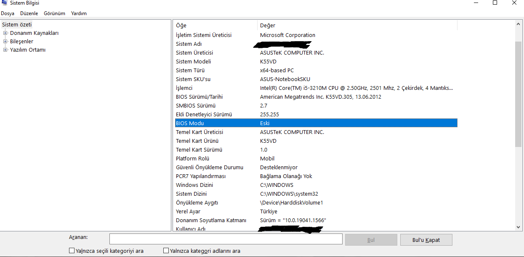Select the Bileşenler tree item
524x257 pixels.
(21, 41)
